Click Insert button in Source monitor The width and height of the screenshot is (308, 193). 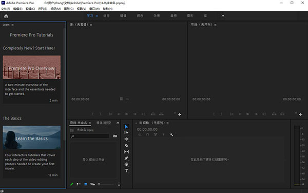[x=153, y=114]
